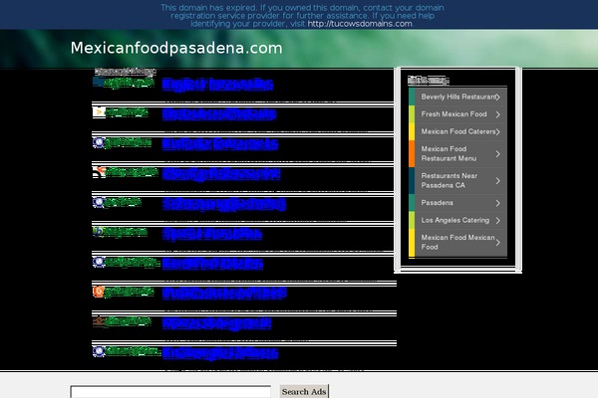Viewport: 598px width, 398px height.
Task: Click the favicon beside the fourth ad listing
Action: click(98, 172)
